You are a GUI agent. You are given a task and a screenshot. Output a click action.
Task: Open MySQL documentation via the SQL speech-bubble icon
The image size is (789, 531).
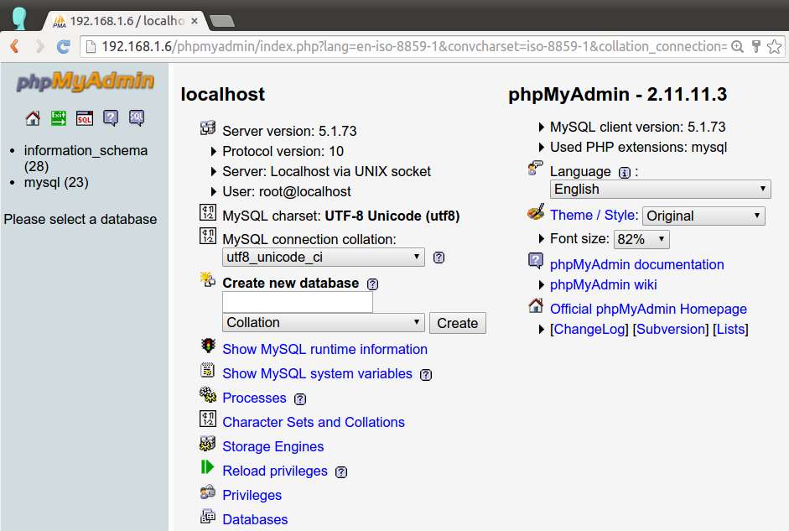pos(136,118)
